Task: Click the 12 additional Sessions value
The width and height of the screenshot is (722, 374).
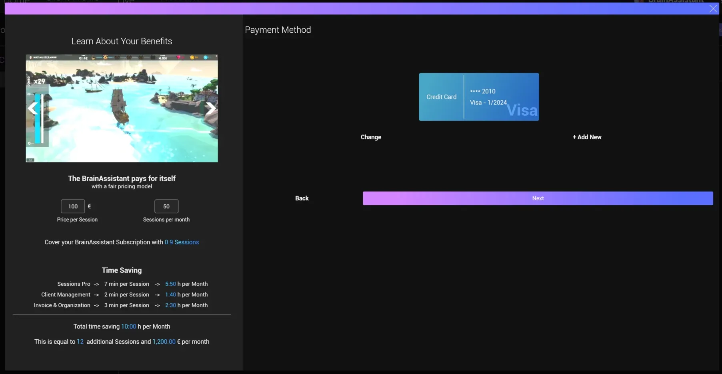Action: pos(80,342)
